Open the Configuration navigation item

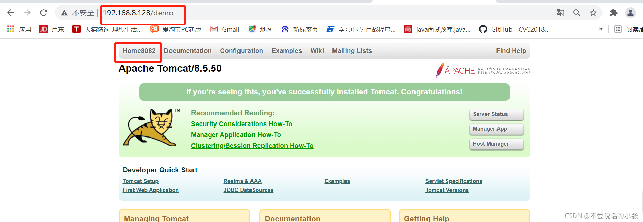coord(242,51)
